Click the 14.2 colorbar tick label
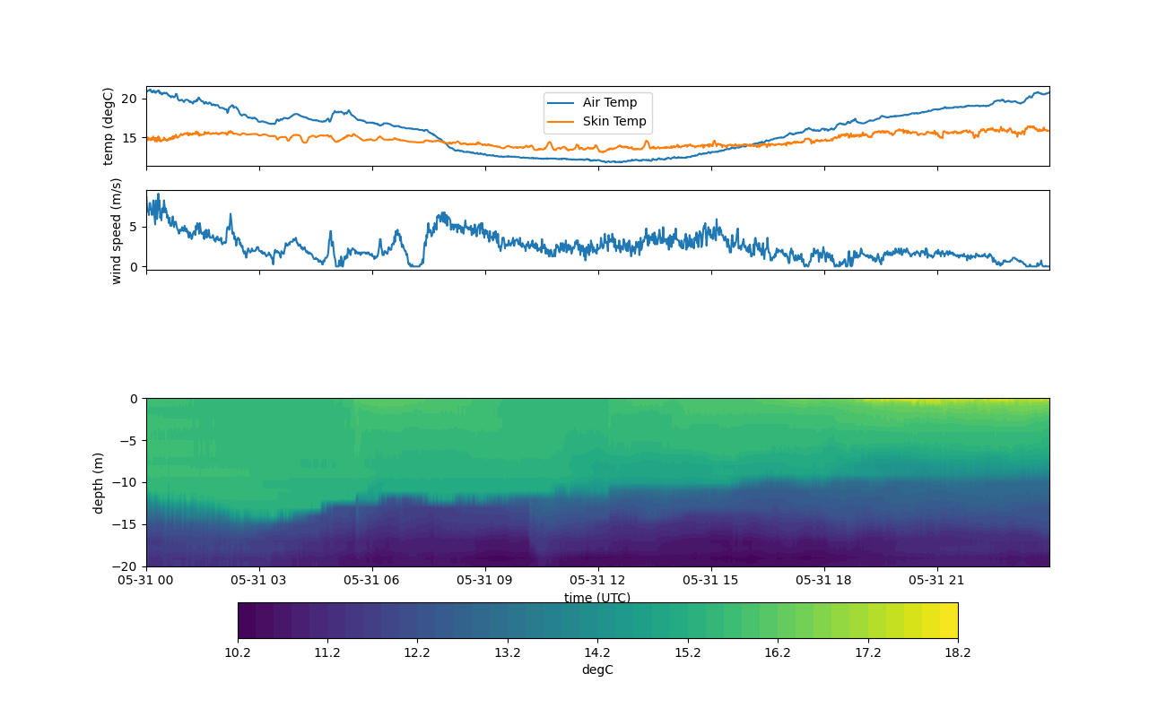 [x=597, y=652]
